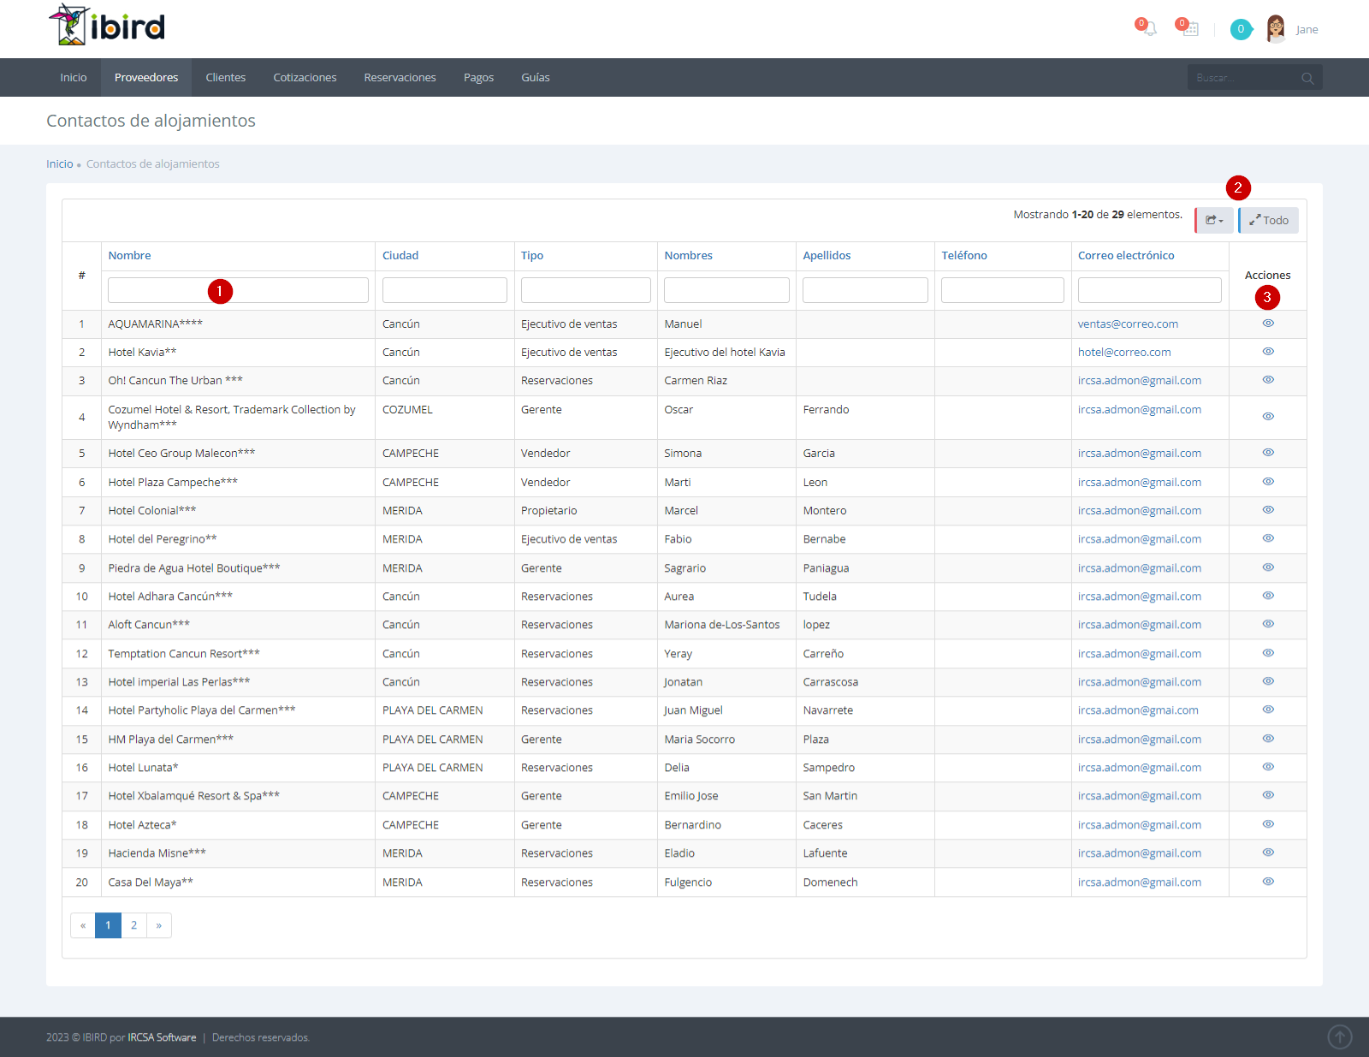Viewport: 1369px width, 1057px height.
Task: Focus the Correo electrónico filter field
Action: point(1150,290)
